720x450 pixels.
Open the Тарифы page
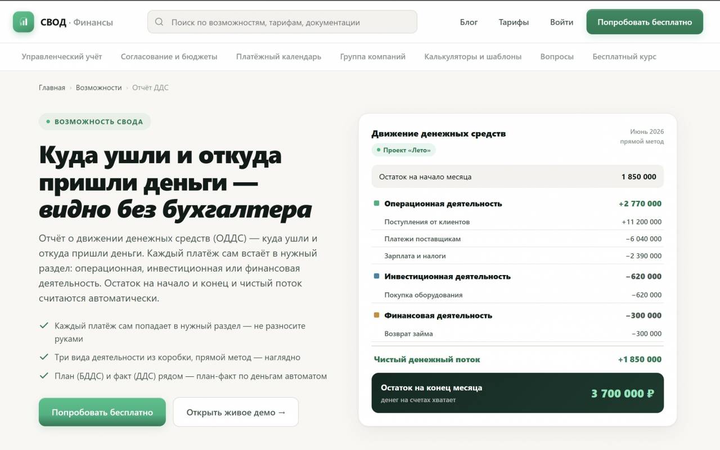pyautogui.click(x=514, y=22)
